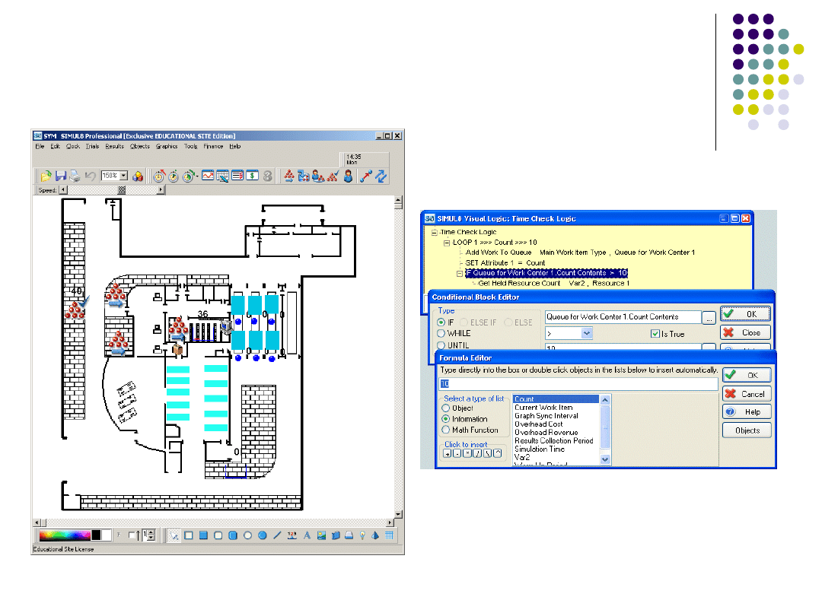The height and width of the screenshot is (616, 822).
Task: Print using the printer toolbar icon
Action: point(75,176)
